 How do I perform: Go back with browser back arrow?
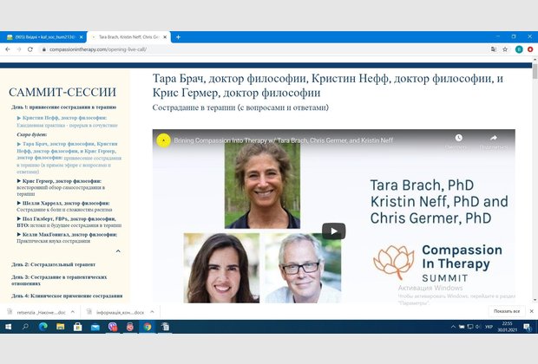point(7,50)
